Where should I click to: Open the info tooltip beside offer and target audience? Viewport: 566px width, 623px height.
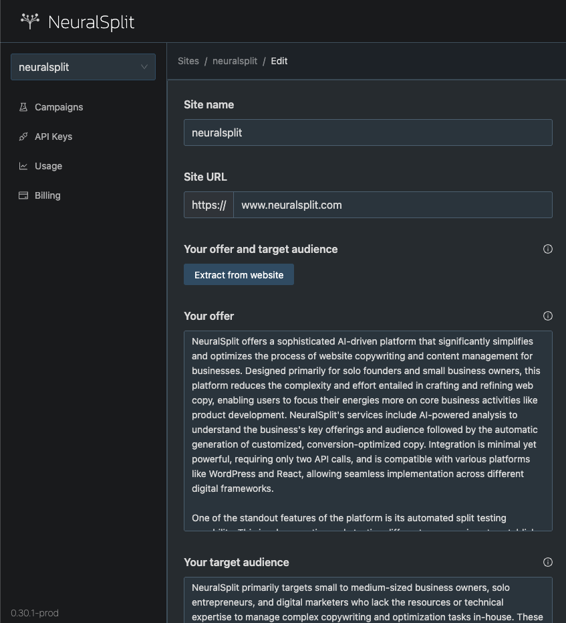(547, 249)
